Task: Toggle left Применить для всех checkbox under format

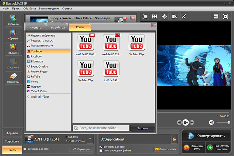Action: (x=25, y=149)
